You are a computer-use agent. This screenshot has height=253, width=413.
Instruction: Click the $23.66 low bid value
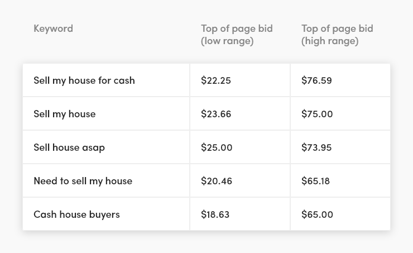tap(216, 114)
